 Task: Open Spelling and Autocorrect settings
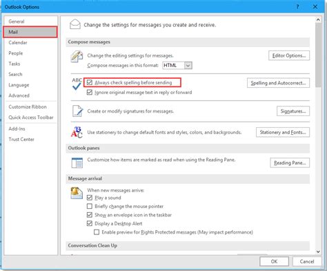(x=278, y=83)
